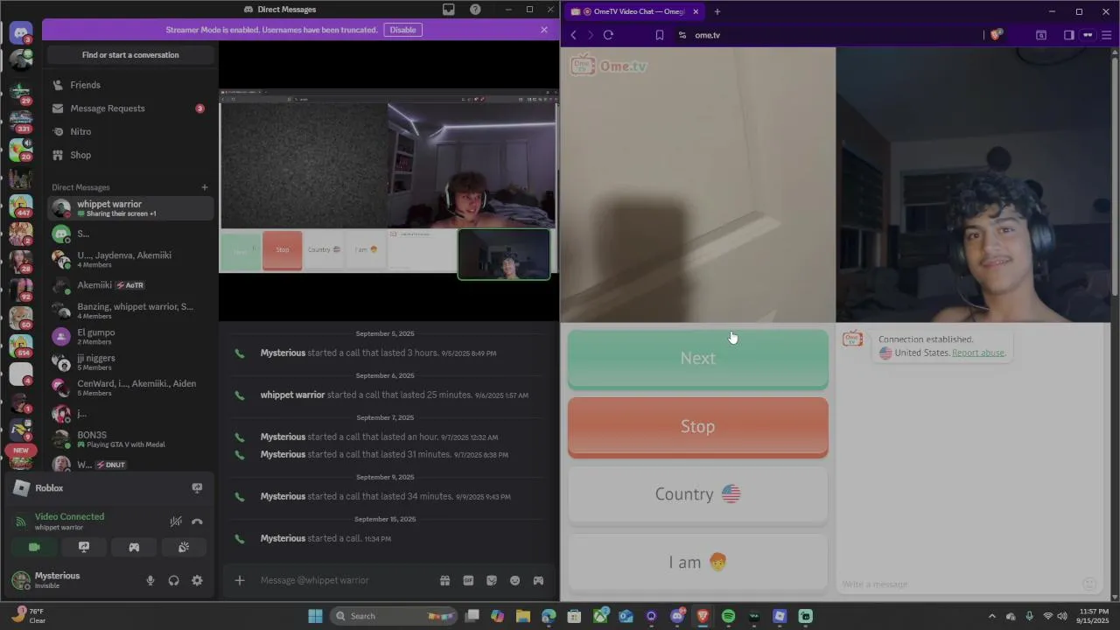Image resolution: width=1120 pixels, height=630 pixels.
Task: Bookmark the page in Brave
Action: coord(660,35)
